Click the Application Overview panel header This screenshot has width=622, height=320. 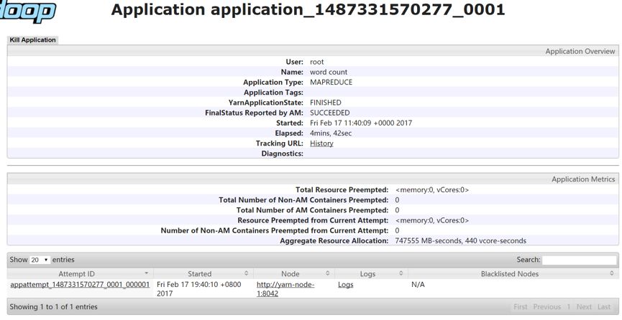[313, 51]
